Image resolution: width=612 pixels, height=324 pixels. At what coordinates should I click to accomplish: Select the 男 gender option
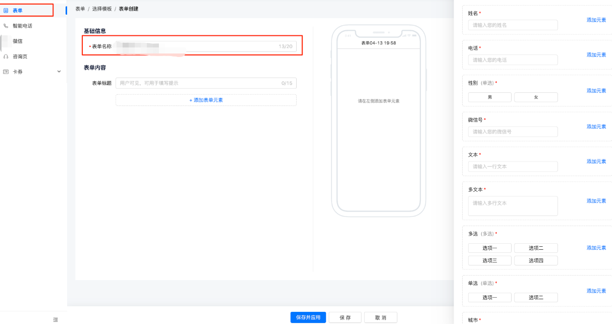pyautogui.click(x=489, y=97)
